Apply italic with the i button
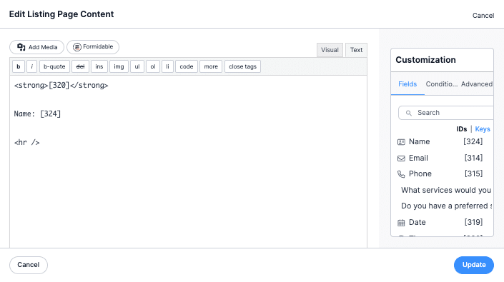The image size is (504, 282). [x=32, y=66]
